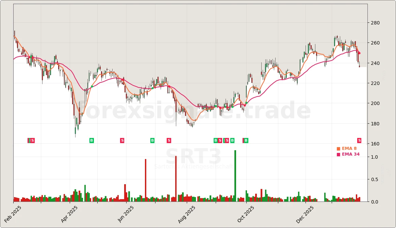Click the tall green volume bar in September

(235, 175)
